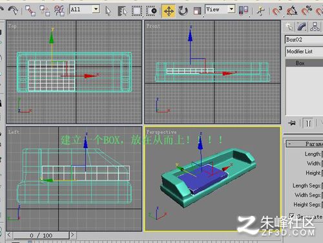Activate the Select and Rotate tool
This screenshot has height=243, width=323.
[x=183, y=11]
